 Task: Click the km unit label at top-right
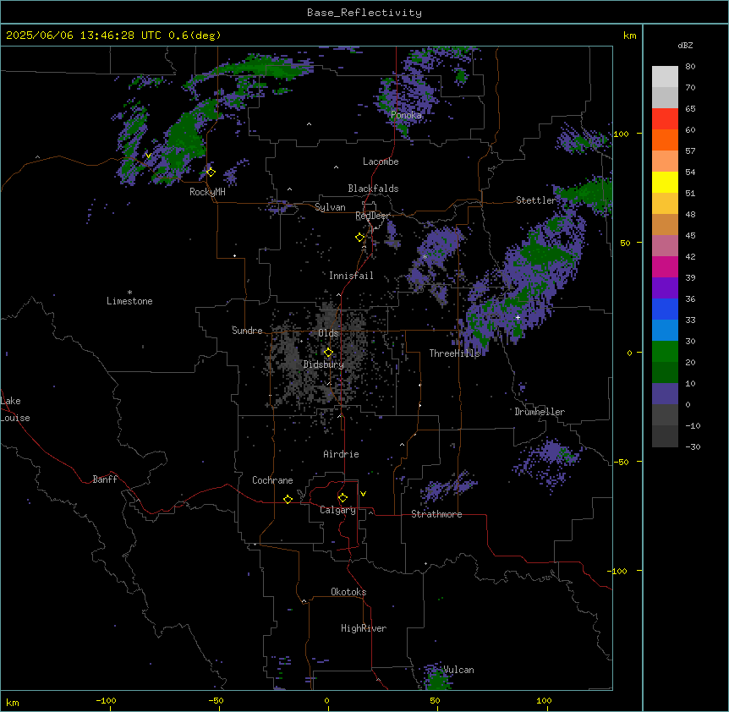tap(629, 36)
